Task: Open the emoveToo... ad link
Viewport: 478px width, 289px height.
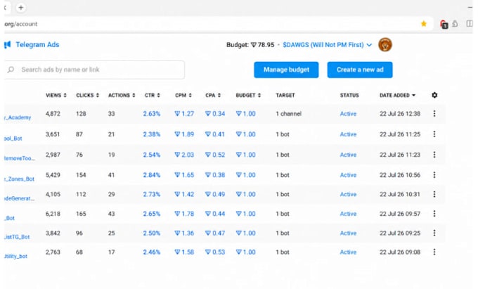Action: click(20, 158)
